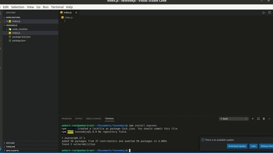Expand the Outline section

coord(4,143)
